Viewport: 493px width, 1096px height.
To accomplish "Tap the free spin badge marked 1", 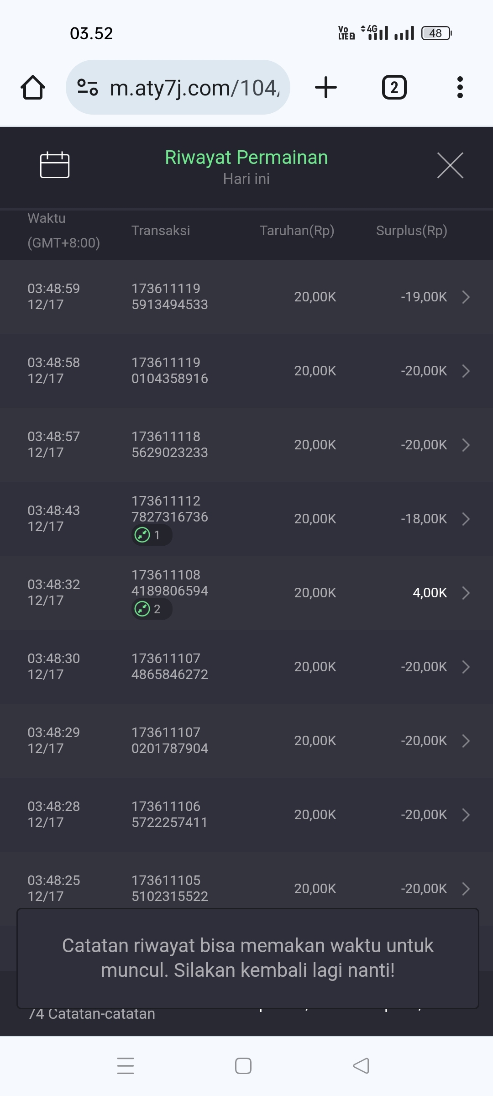I will click(x=152, y=535).
